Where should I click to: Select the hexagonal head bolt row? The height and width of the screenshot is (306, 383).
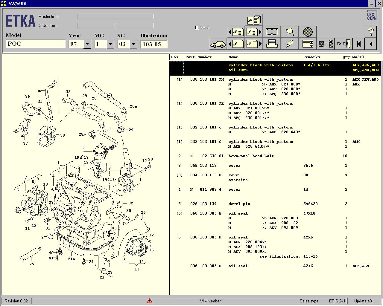pos(251,156)
